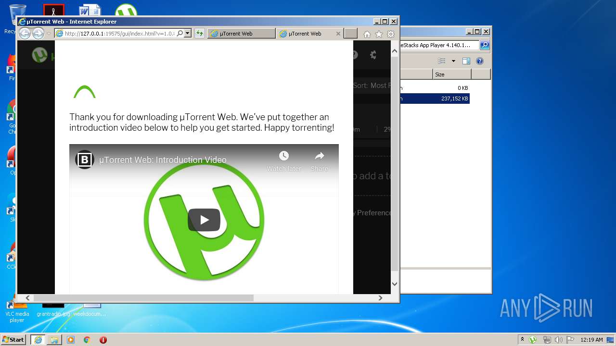Image resolution: width=616 pixels, height=346 pixels.
Task: Click the Watch later clock icon
Action: (284, 156)
